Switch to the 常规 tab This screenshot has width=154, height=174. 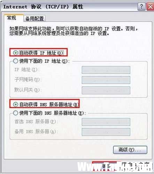click(x=14, y=18)
